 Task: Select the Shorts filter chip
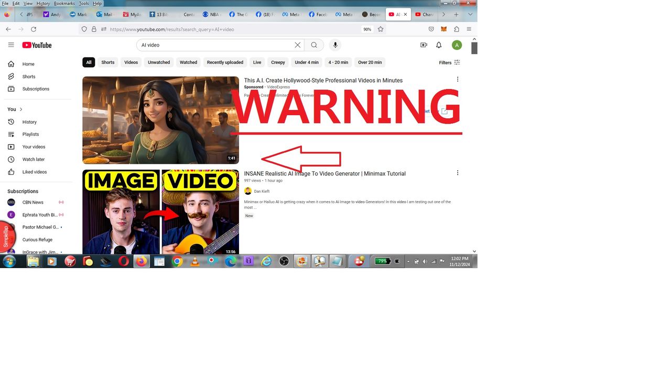107,62
